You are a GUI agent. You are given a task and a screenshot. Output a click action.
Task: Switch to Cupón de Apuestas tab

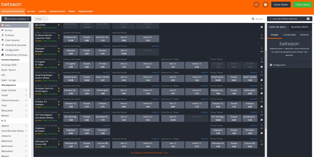278,27
